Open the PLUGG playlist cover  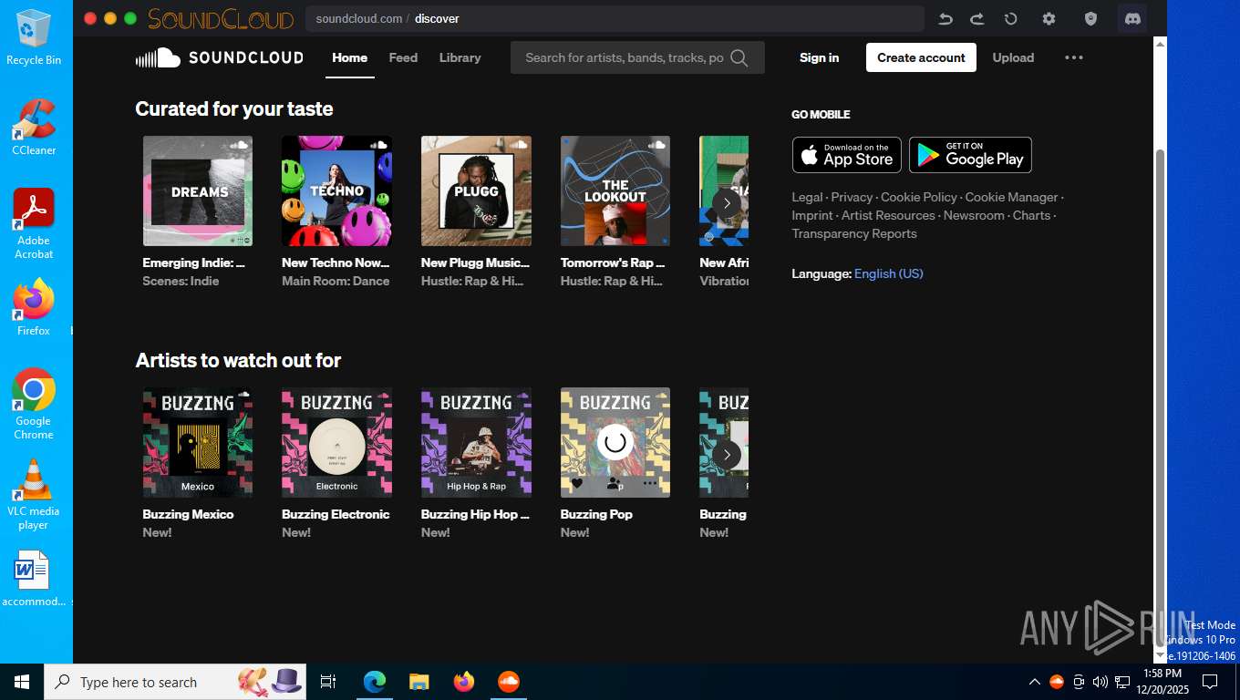coord(476,190)
